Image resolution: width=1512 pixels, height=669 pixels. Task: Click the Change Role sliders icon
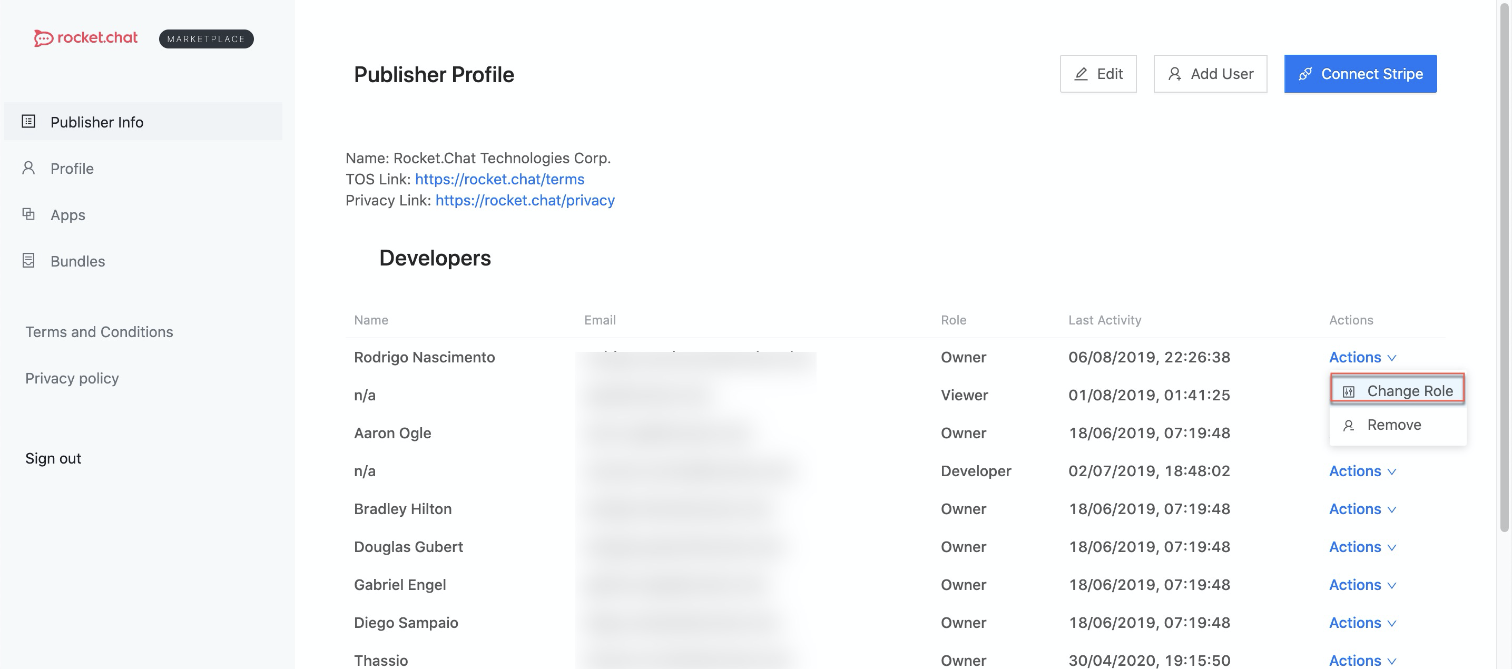[1348, 391]
